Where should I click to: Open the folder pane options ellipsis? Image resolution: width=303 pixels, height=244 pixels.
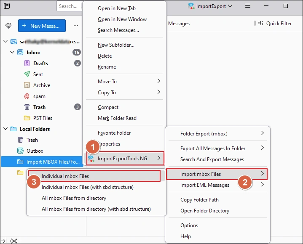(x=76, y=26)
